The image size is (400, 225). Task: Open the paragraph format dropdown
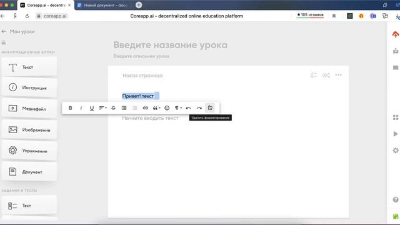[178, 108]
